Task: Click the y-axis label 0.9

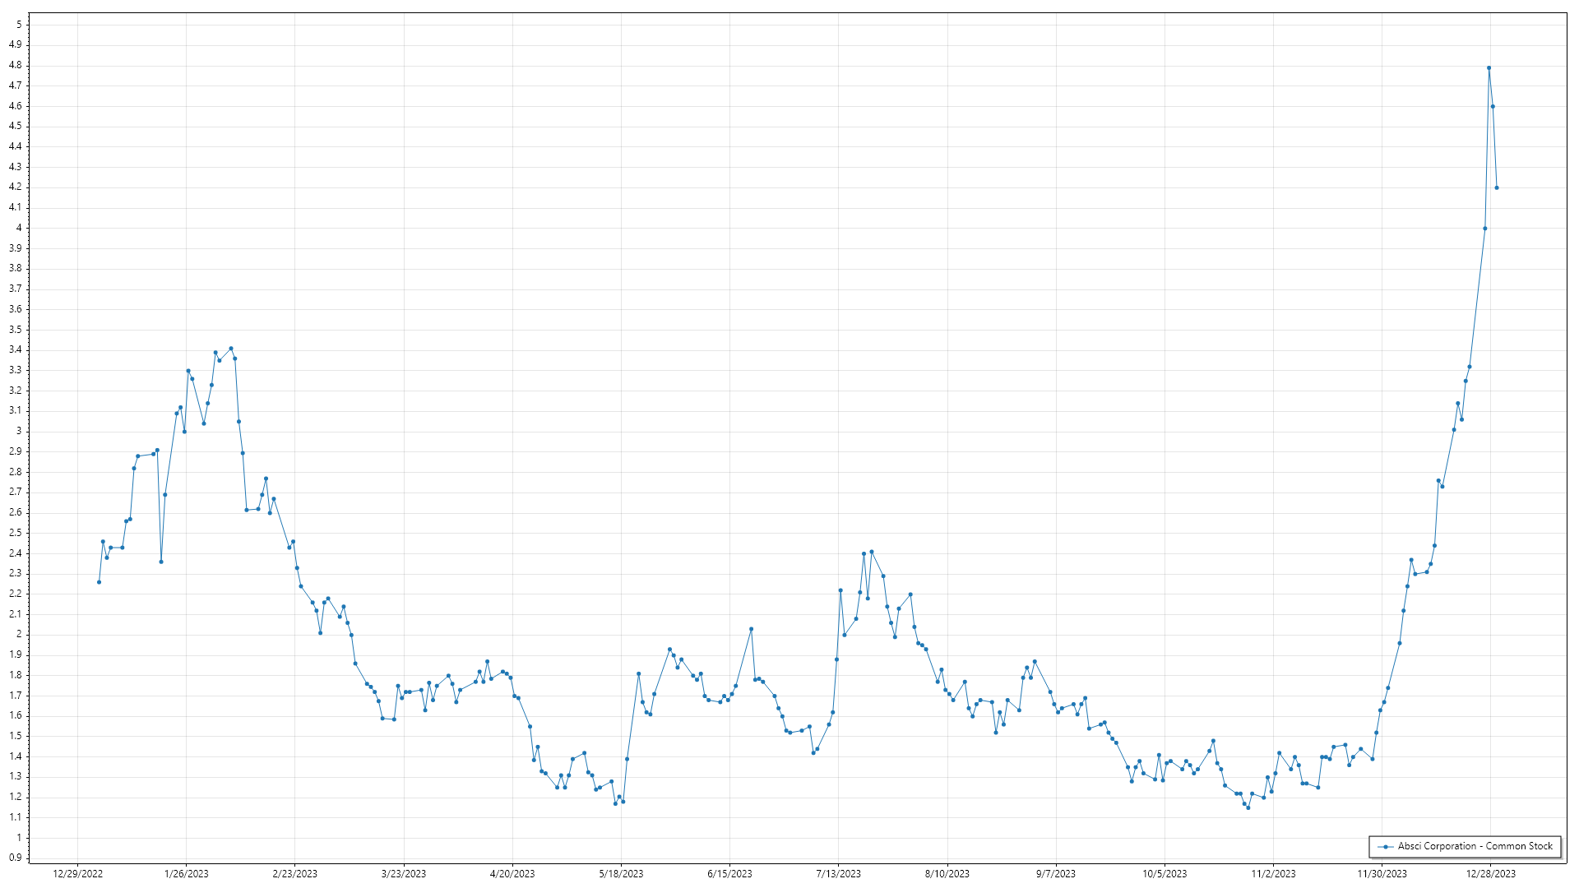Action: [x=16, y=858]
